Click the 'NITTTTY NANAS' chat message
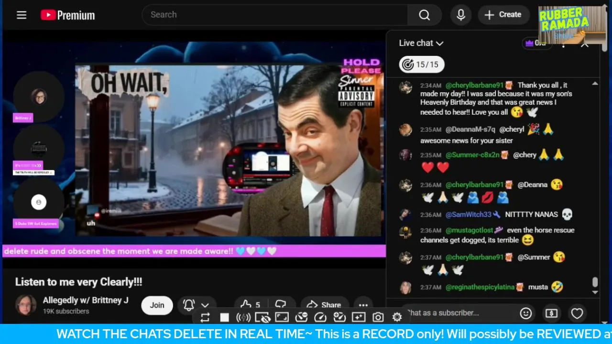 tap(532, 215)
